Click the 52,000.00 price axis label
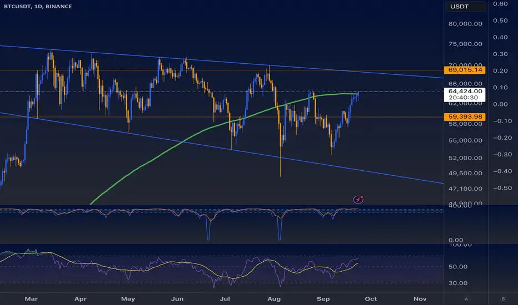518x305 pixels. coord(465,158)
